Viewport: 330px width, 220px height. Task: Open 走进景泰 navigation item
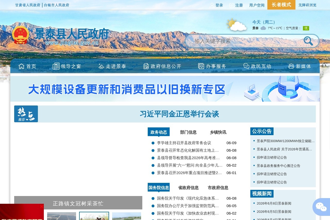tap(116, 66)
